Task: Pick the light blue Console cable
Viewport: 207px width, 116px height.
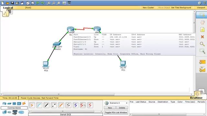Action: pos(39,105)
